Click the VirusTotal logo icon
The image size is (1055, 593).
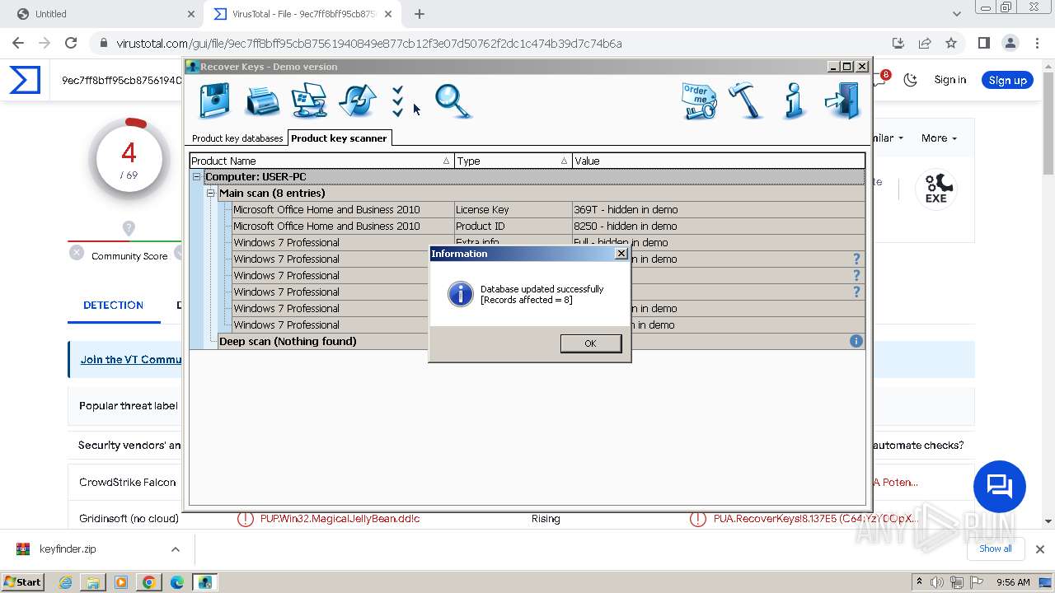[25, 80]
